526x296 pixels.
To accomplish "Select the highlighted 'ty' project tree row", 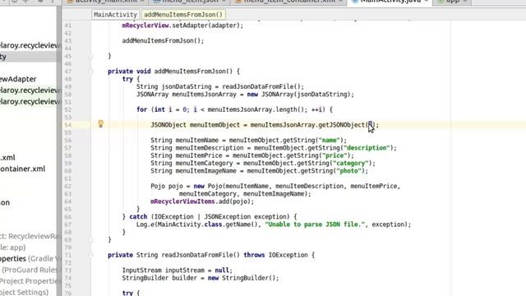I will tap(28, 57).
